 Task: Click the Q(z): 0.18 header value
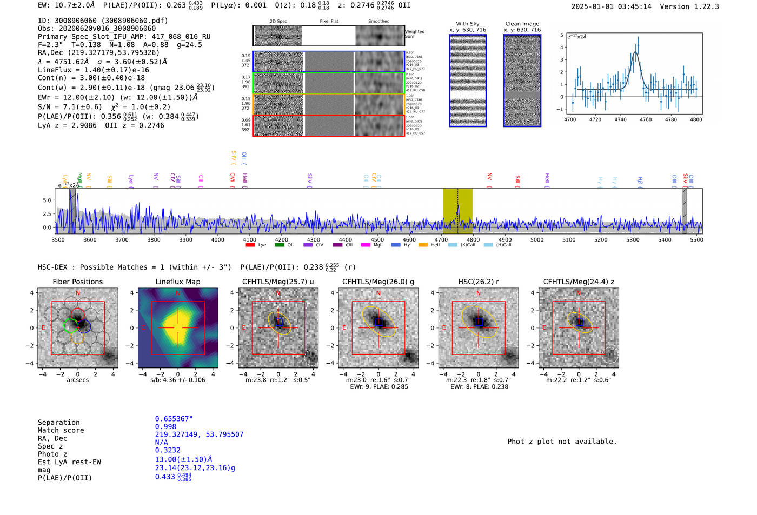click(x=302, y=5)
